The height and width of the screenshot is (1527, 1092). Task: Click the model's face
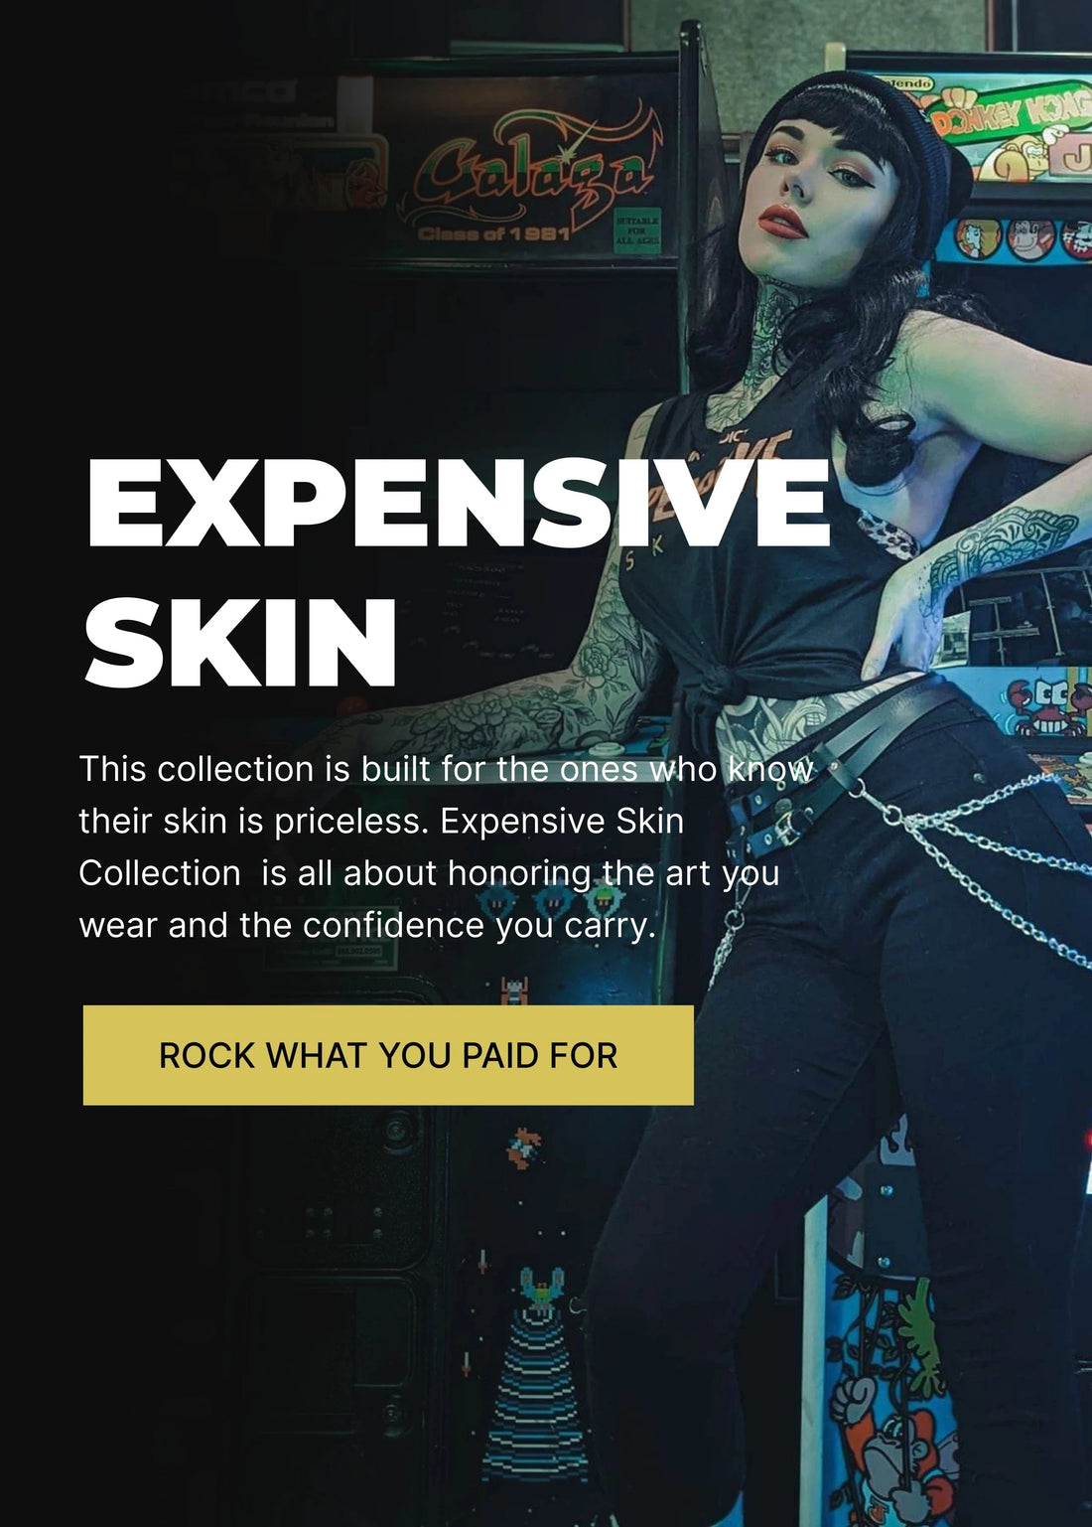click(814, 194)
